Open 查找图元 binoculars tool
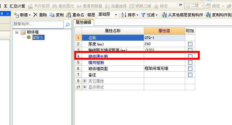Screen dimensions: 232x125 coord(63,6)
